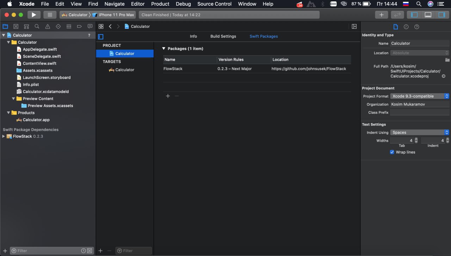Filter by recently modified files clock
Viewport: 451px width, 256px height.
click(x=84, y=251)
